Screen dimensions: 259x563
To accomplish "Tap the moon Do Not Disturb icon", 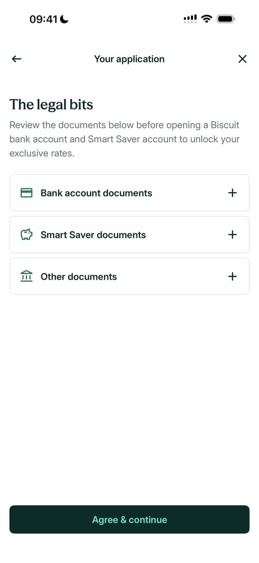I will pyautogui.click(x=64, y=19).
